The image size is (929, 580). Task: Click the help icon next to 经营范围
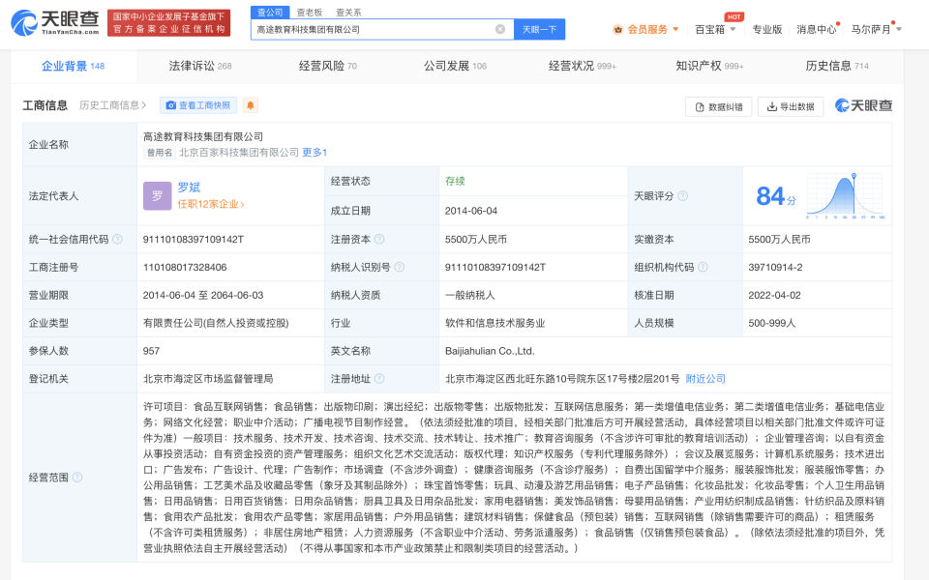pyautogui.click(x=77, y=477)
